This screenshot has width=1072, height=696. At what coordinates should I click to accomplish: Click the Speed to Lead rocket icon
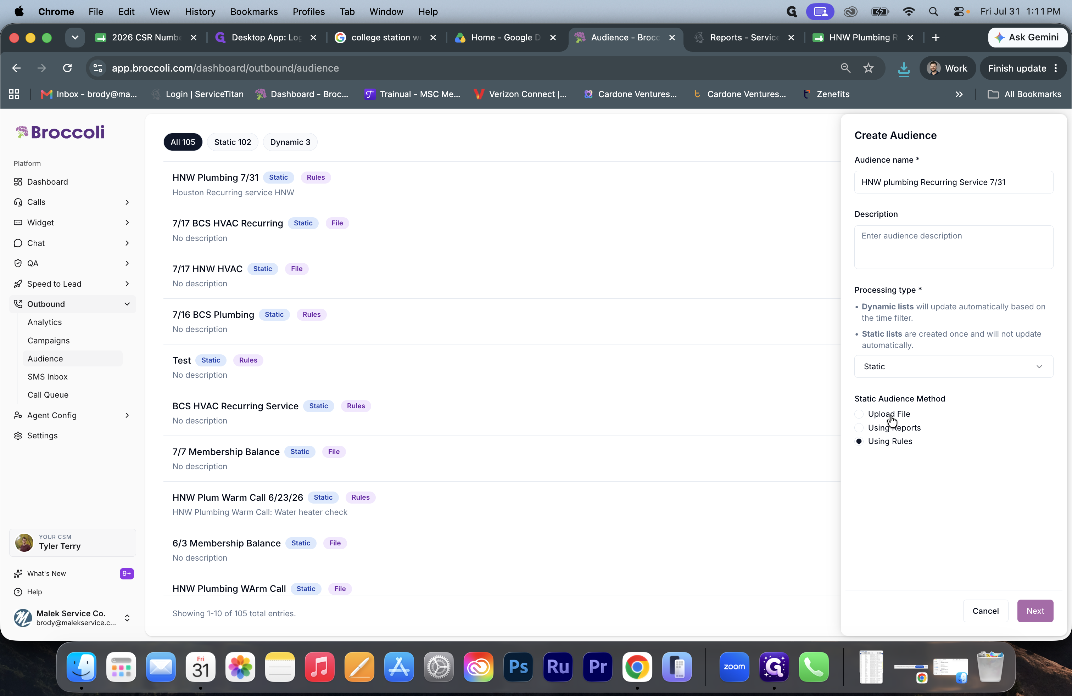coord(18,284)
